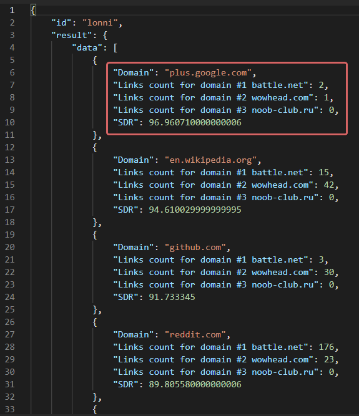Click SDR value 91.733345
This screenshot has width=359, height=416.
172,297
